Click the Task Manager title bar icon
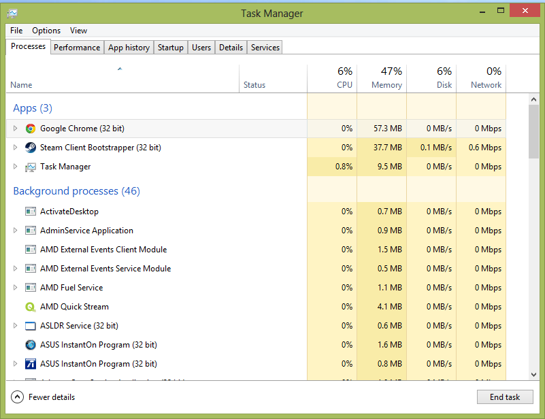This screenshot has width=545, height=419. (x=12, y=13)
